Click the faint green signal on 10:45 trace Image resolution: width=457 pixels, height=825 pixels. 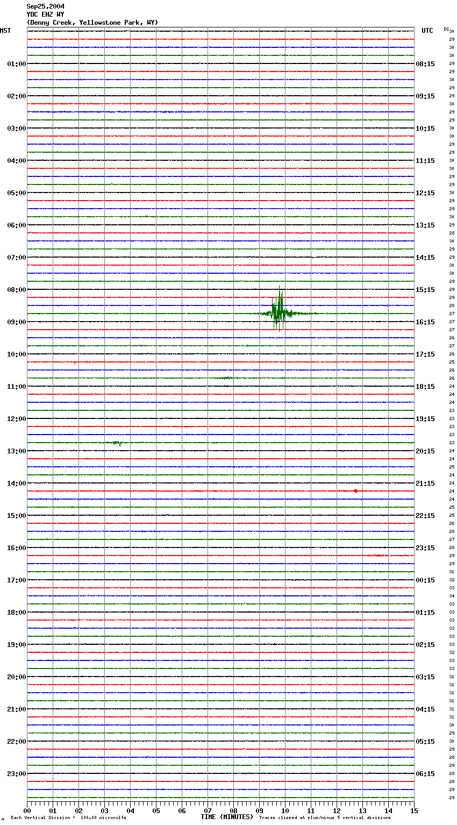click(x=226, y=378)
